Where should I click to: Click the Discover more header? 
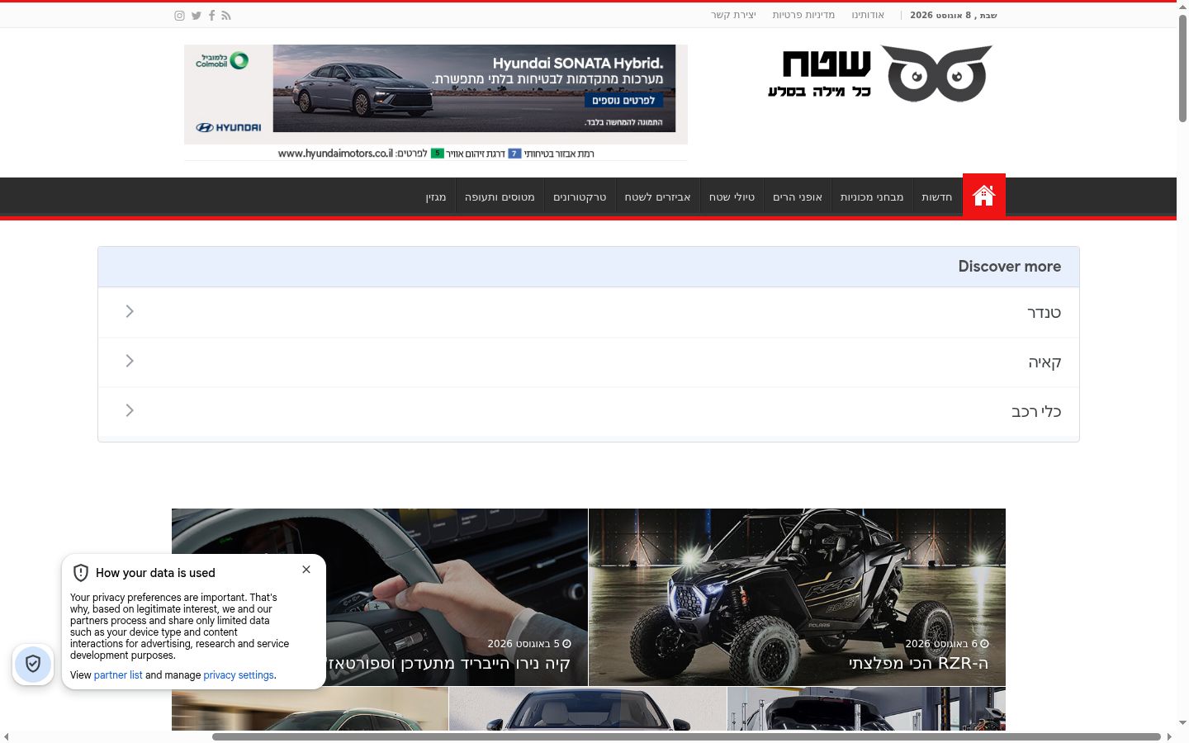[x=589, y=267]
